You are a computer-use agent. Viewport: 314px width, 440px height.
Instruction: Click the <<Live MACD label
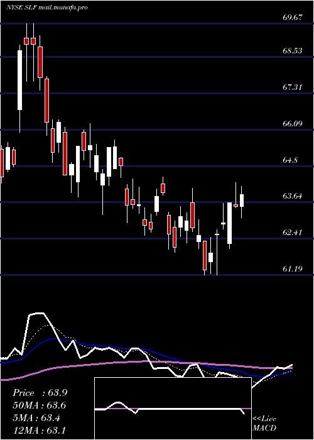click(264, 423)
